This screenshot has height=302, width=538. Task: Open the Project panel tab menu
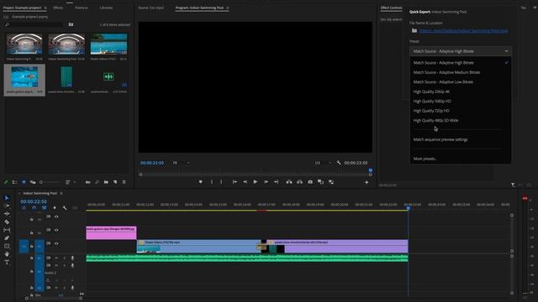click(x=45, y=8)
